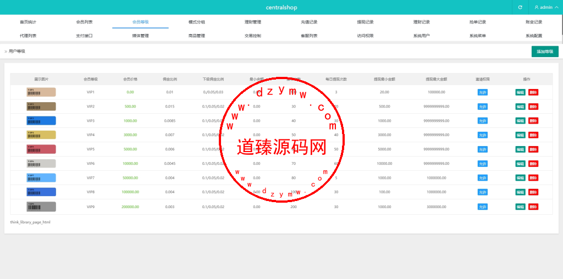
Task: Toggle the 允许 invite permission for VIP1
Action: coord(483,92)
